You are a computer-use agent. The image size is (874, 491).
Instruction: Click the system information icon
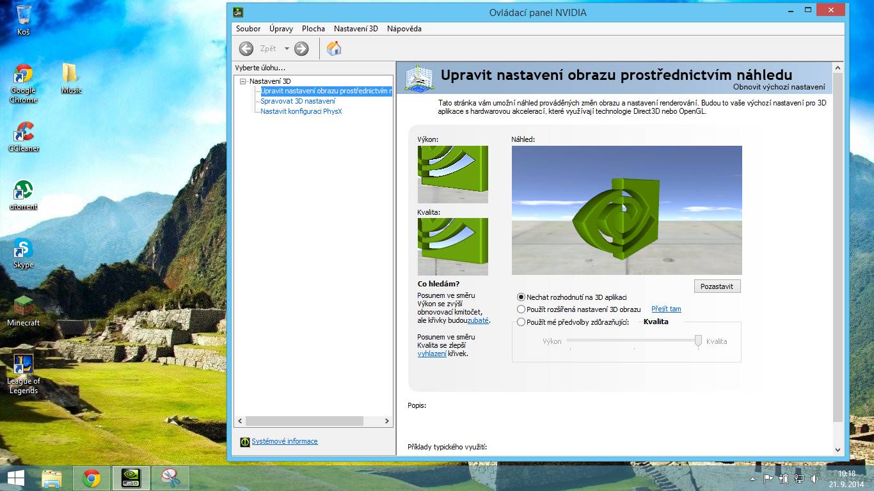click(245, 442)
